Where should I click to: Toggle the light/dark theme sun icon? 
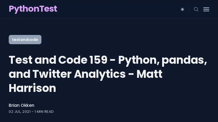pyautogui.click(x=182, y=9)
